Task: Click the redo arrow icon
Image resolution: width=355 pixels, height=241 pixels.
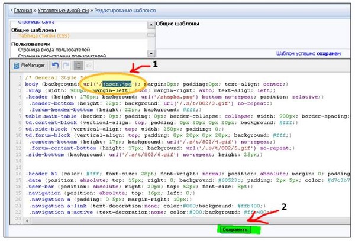Action: click(66, 66)
